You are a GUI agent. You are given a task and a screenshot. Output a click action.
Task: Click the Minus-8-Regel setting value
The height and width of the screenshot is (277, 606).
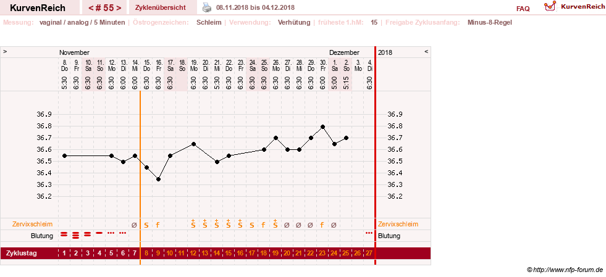coord(490,22)
